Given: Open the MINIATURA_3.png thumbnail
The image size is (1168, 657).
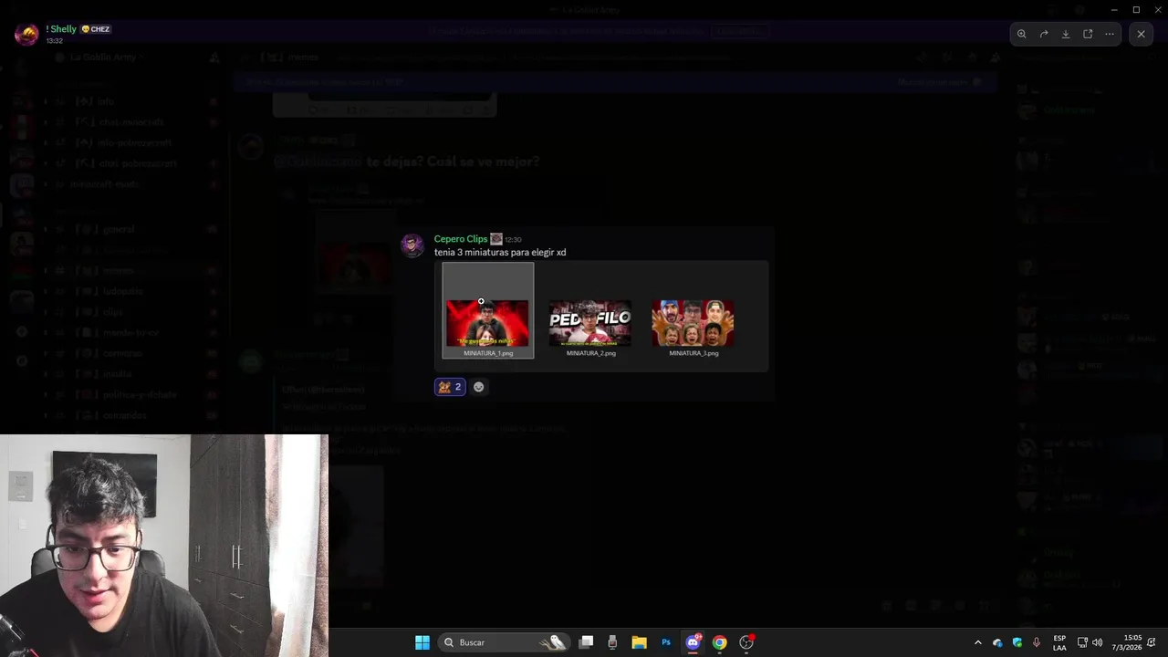Looking at the screenshot, I should [693, 323].
